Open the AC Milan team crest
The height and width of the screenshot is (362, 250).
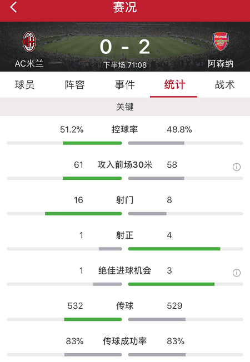click(29, 42)
